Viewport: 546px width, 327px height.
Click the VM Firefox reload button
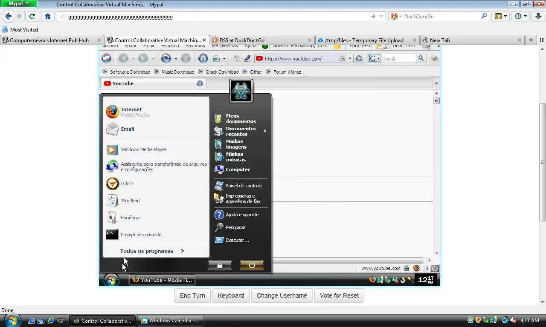(x=166, y=58)
